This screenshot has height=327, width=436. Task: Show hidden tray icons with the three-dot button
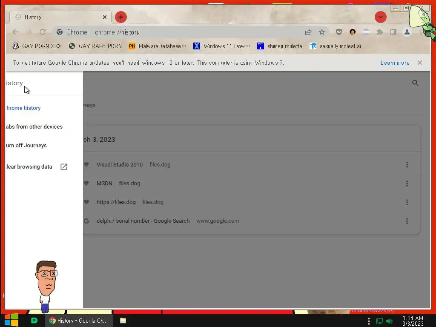coord(369,321)
